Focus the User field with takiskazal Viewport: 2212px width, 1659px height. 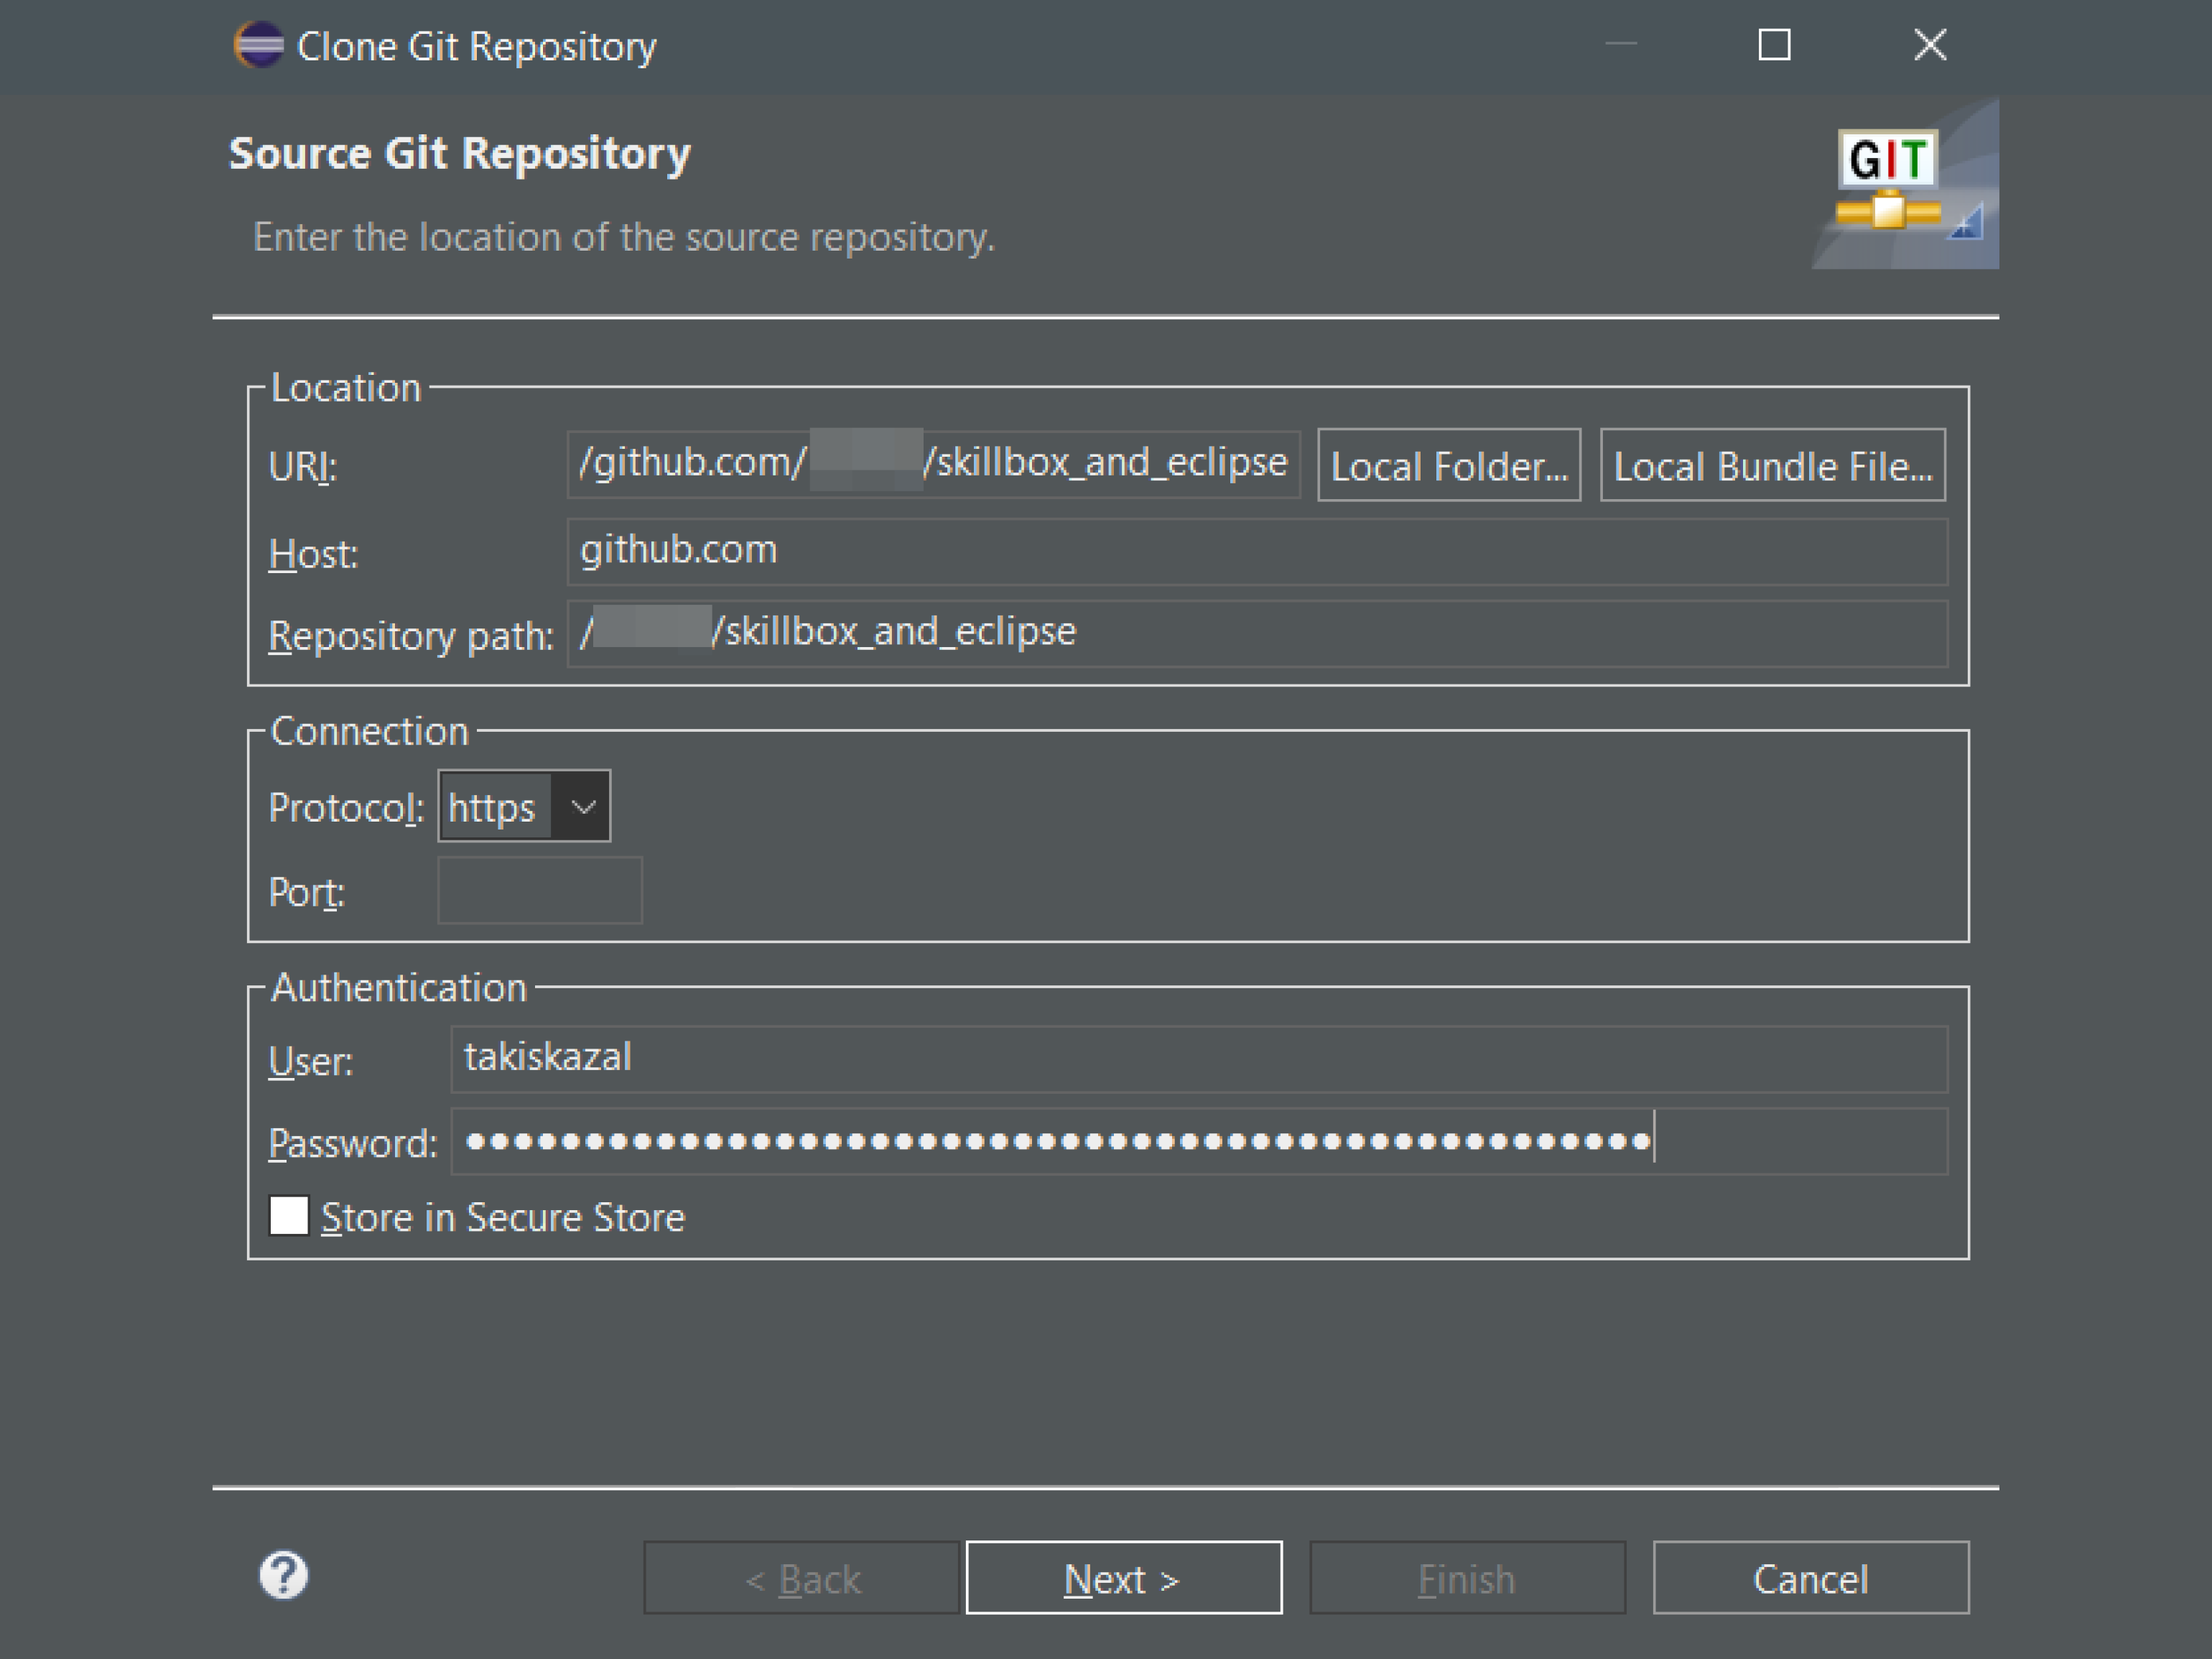1198,1059
